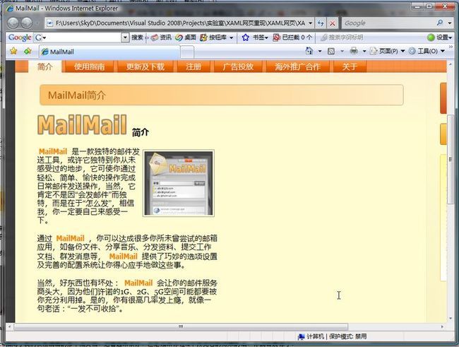Click the horizontal scrollbar thumb
The image size is (459, 347).
pyautogui.click(x=181, y=327)
